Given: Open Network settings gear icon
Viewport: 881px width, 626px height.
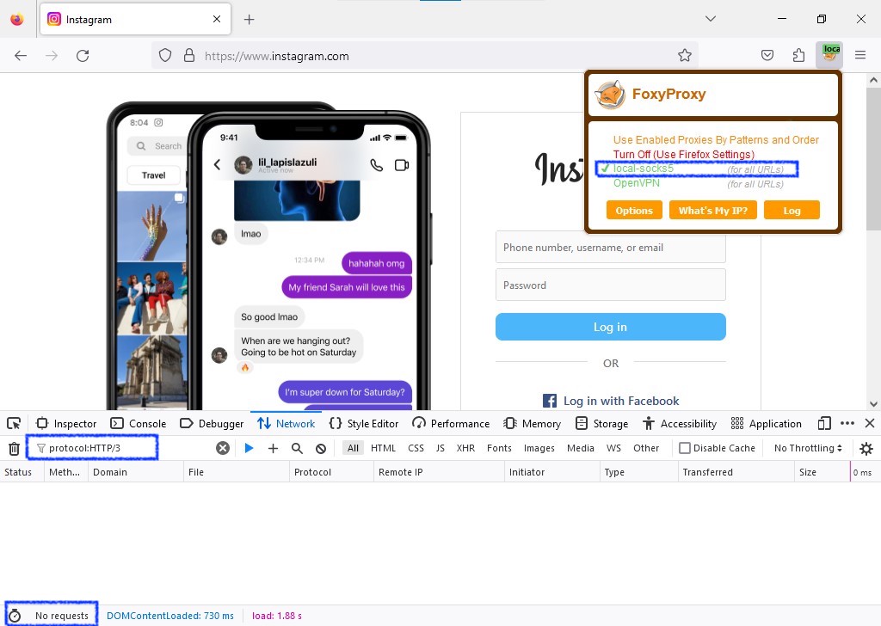Looking at the screenshot, I should pos(866,448).
